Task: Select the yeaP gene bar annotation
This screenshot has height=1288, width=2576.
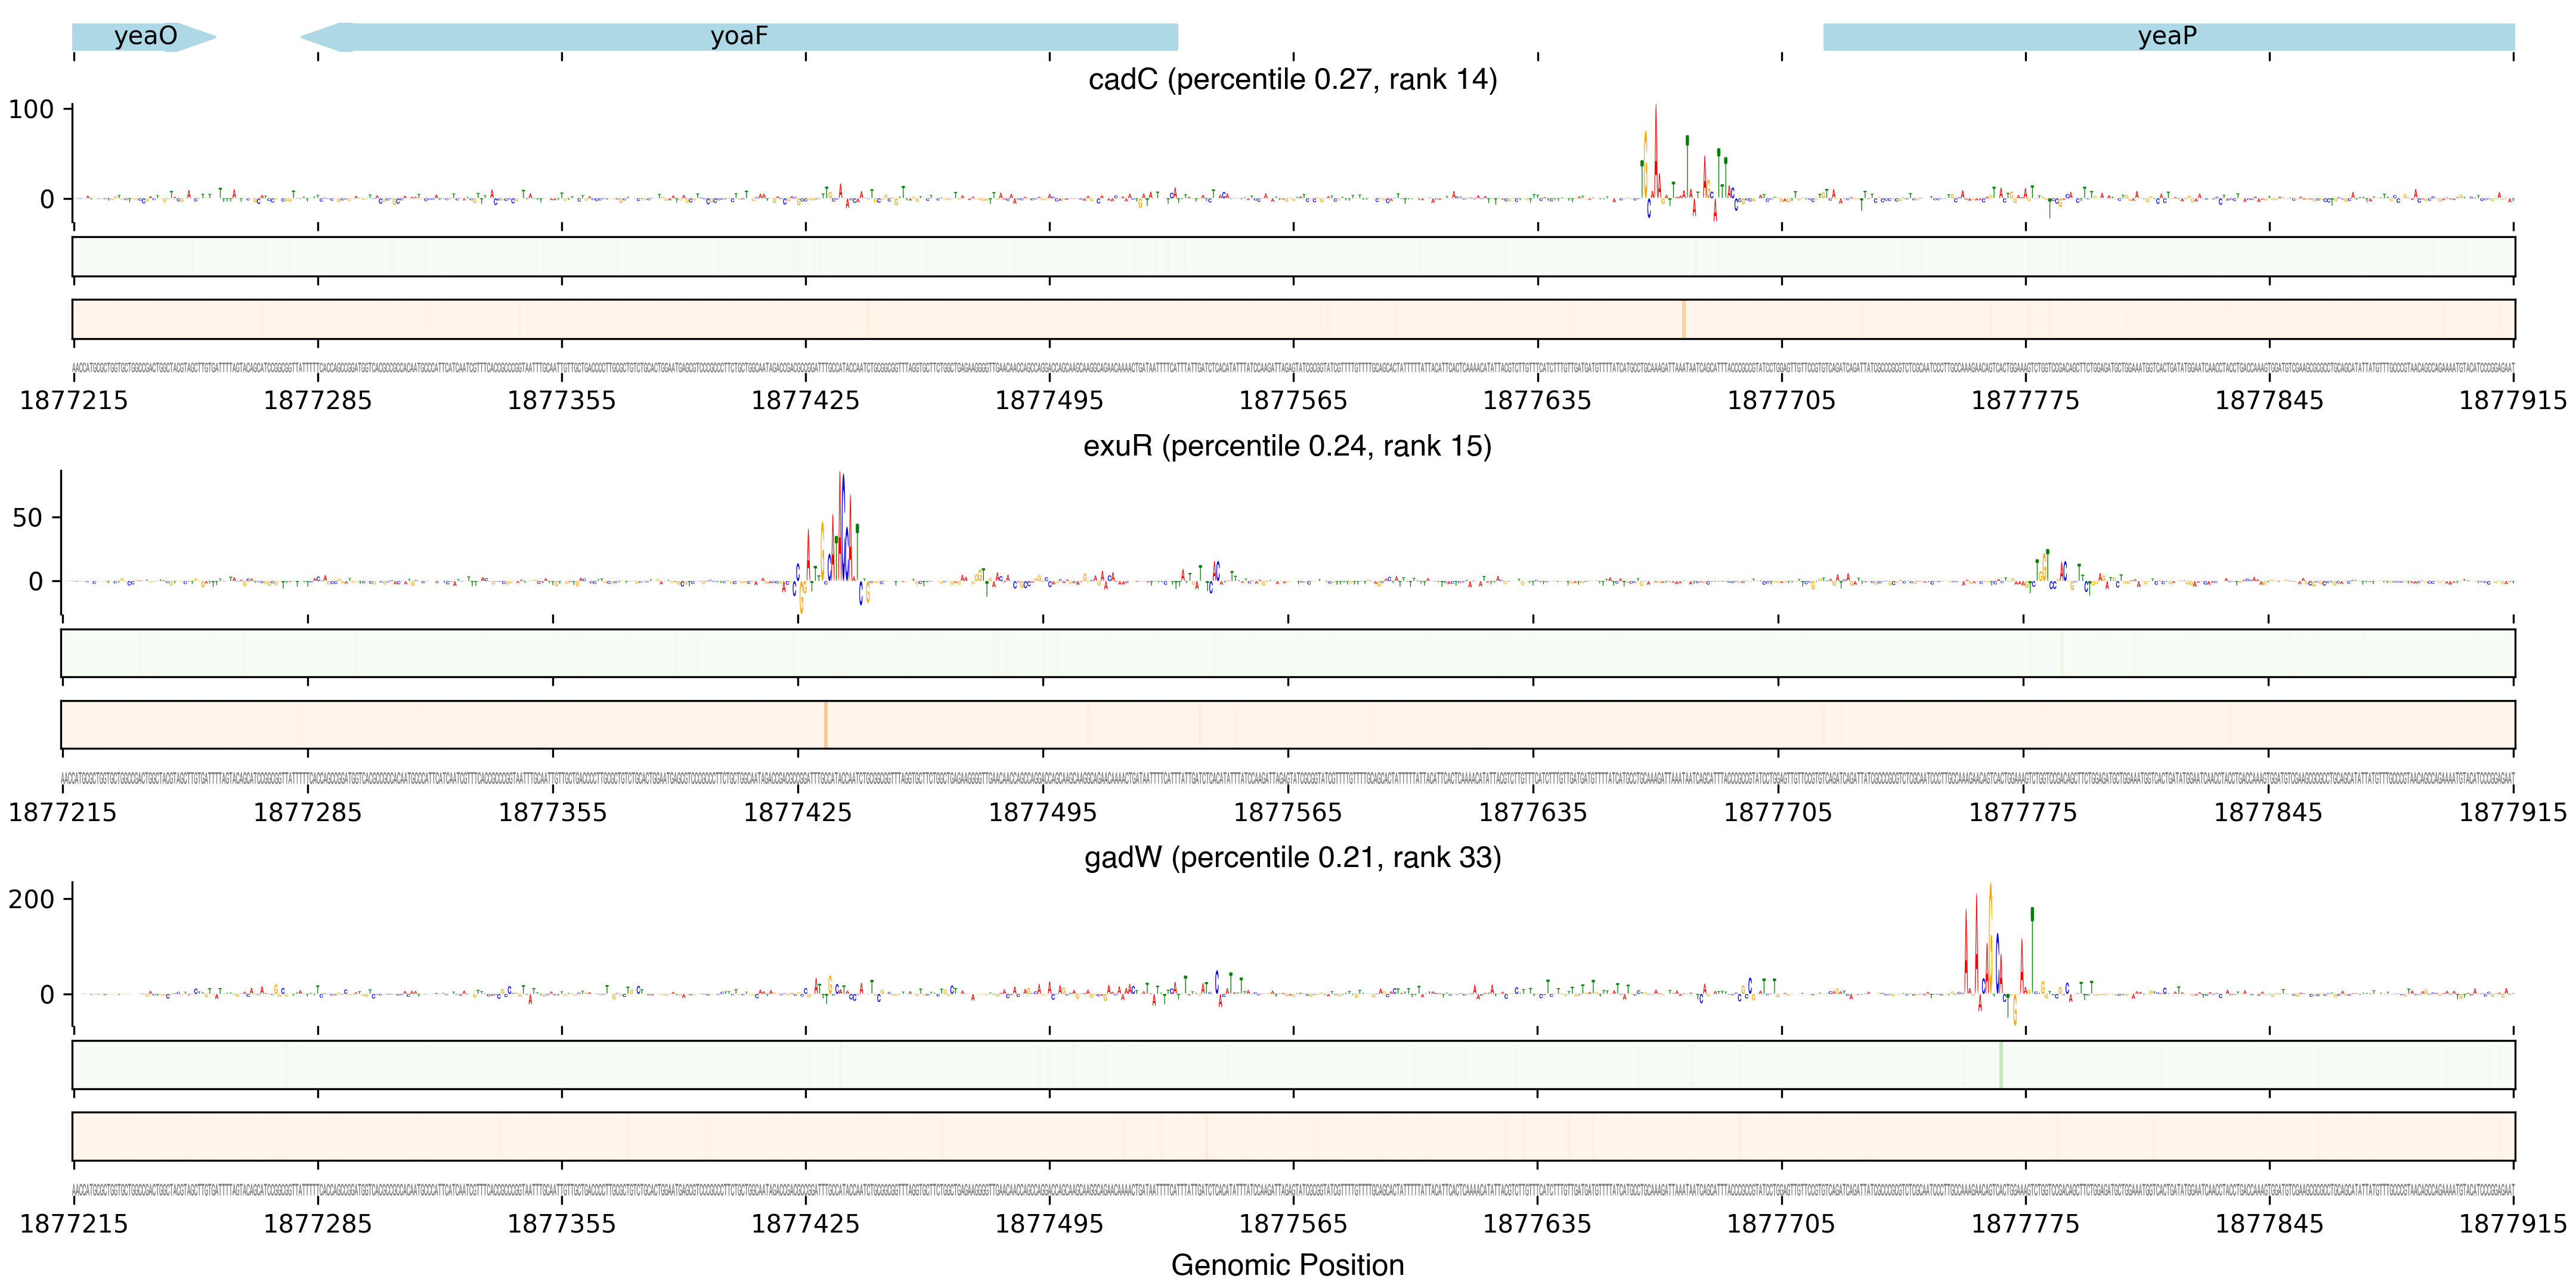Action: point(2168,37)
